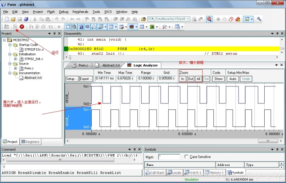Expand the Pwm.c file node in tree
Viewport: 286px width, 183px height.
click(15, 68)
